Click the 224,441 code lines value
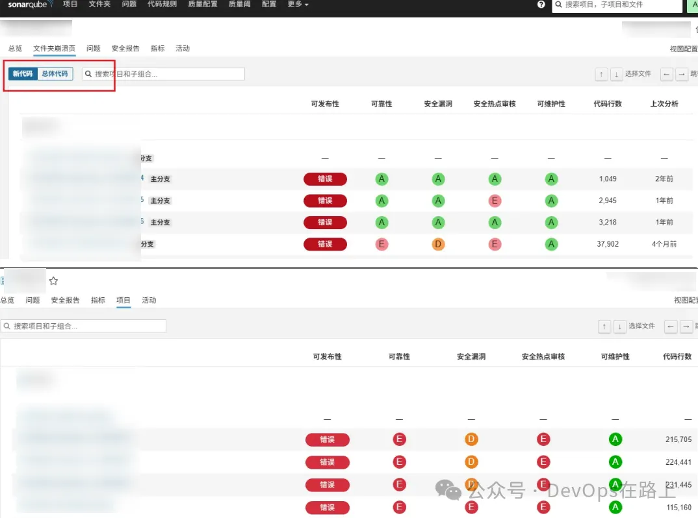This screenshot has height=518, width=698. click(679, 462)
